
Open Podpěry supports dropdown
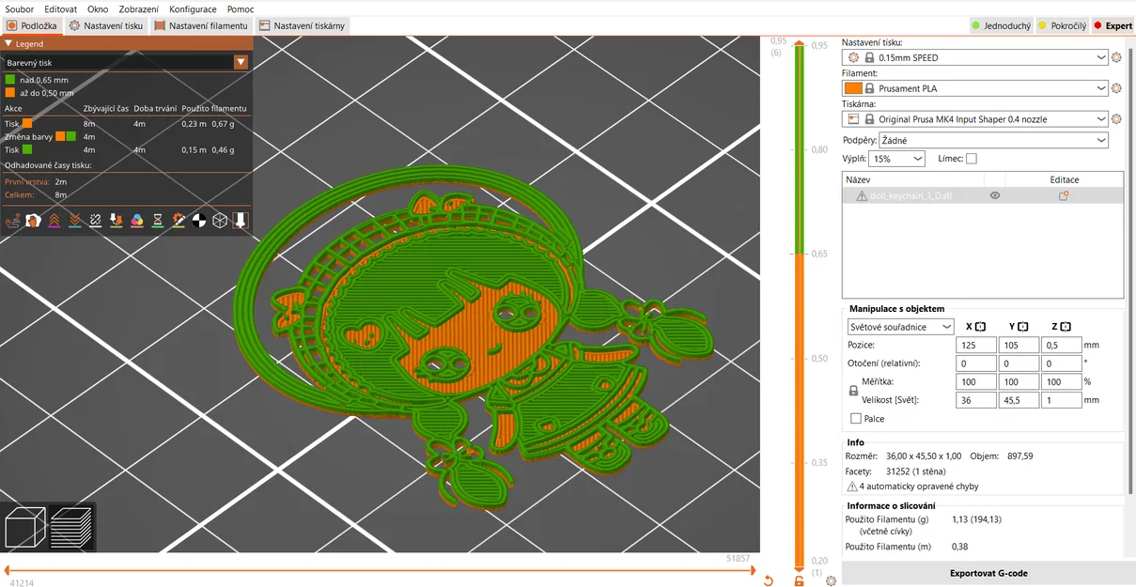(x=994, y=140)
